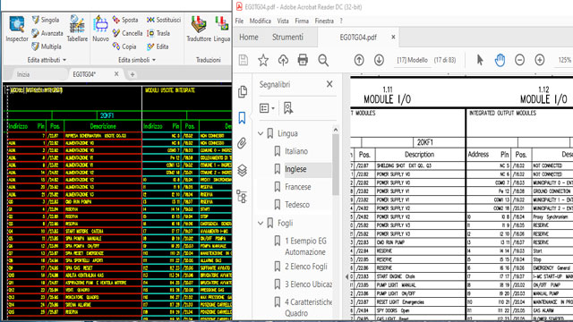The image size is (573, 322).
Task: Choose the Sostituisci symbol tool
Action: pyautogui.click(x=164, y=20)
